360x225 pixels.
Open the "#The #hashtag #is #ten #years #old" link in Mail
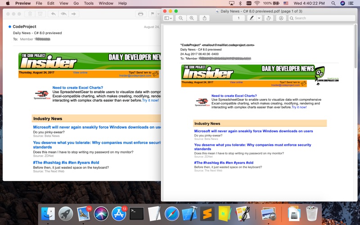tap(66, 162)
